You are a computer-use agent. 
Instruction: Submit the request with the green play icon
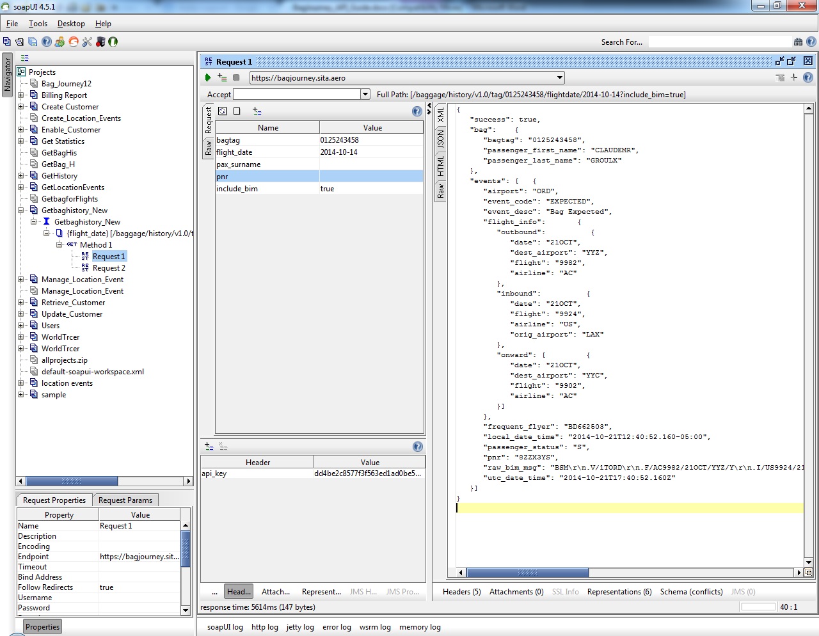tap(207, 77)
